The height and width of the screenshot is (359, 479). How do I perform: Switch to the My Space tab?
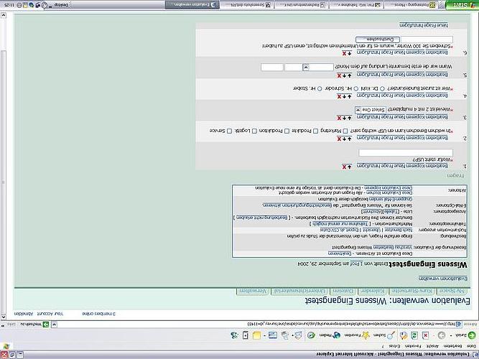[452, 291]
